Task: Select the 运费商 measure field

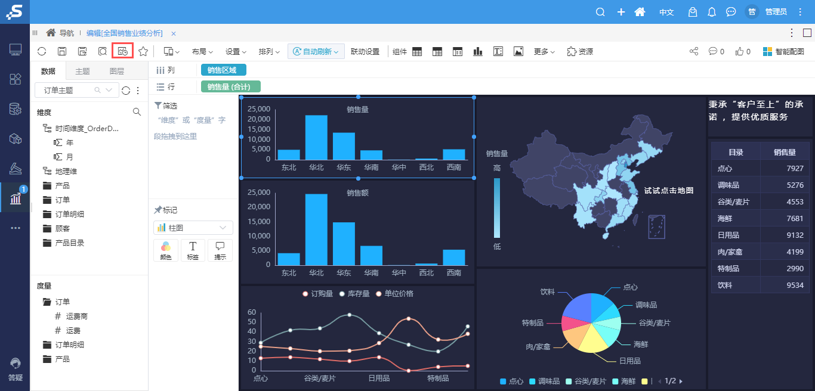Action: (x=71, y=316)
